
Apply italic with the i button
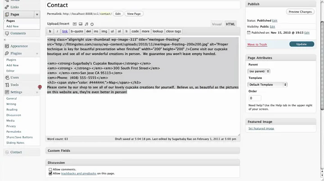pyautogui.click(x=57, y=31)
